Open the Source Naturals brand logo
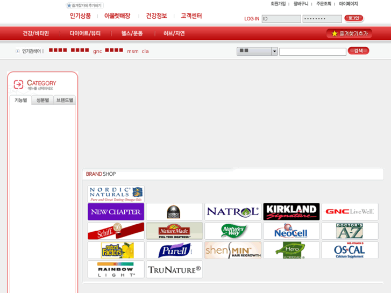The height and width of the screenshot is (293, 391). coord(174,212)
